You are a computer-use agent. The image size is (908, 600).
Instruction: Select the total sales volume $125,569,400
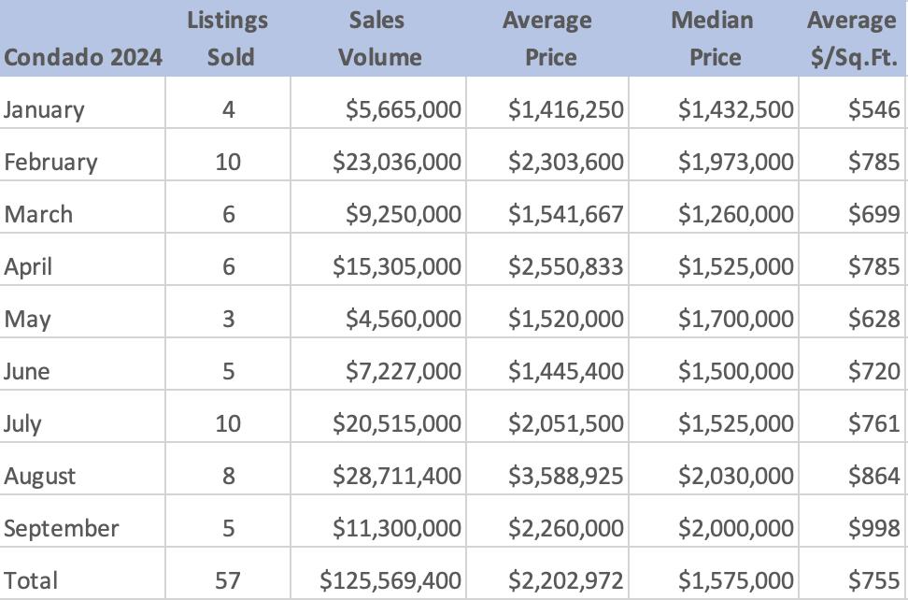(x=390, y=580)
